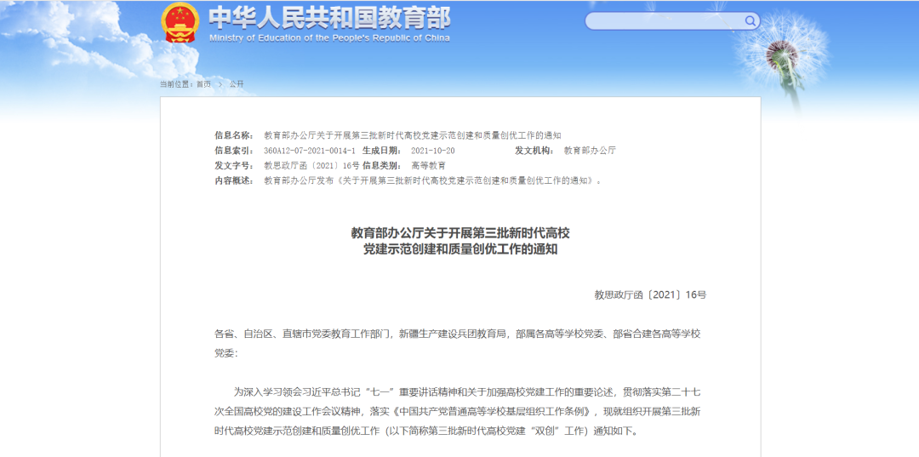Click the 信息类别 value 高等教育

[428, 165]
